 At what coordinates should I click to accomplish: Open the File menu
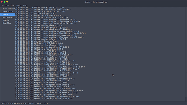tap(2, 5)
